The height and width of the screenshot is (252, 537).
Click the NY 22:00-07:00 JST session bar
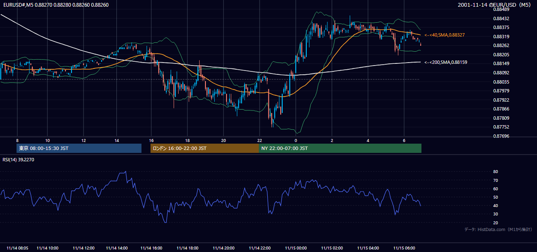[340, 148]
